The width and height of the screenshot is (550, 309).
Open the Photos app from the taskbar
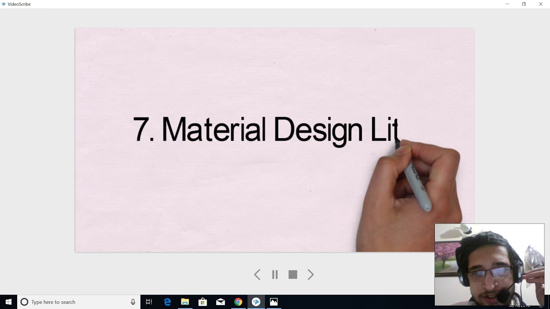coord(274,302)
